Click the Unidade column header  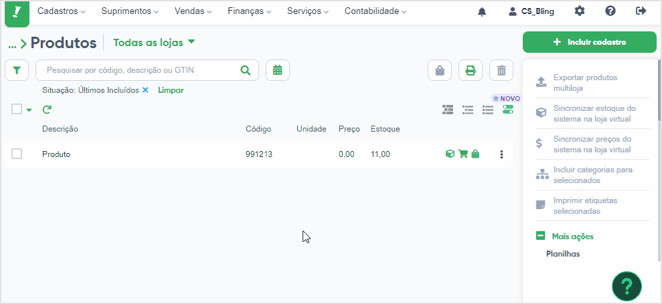pyautogui.click(x=311, y=129)
